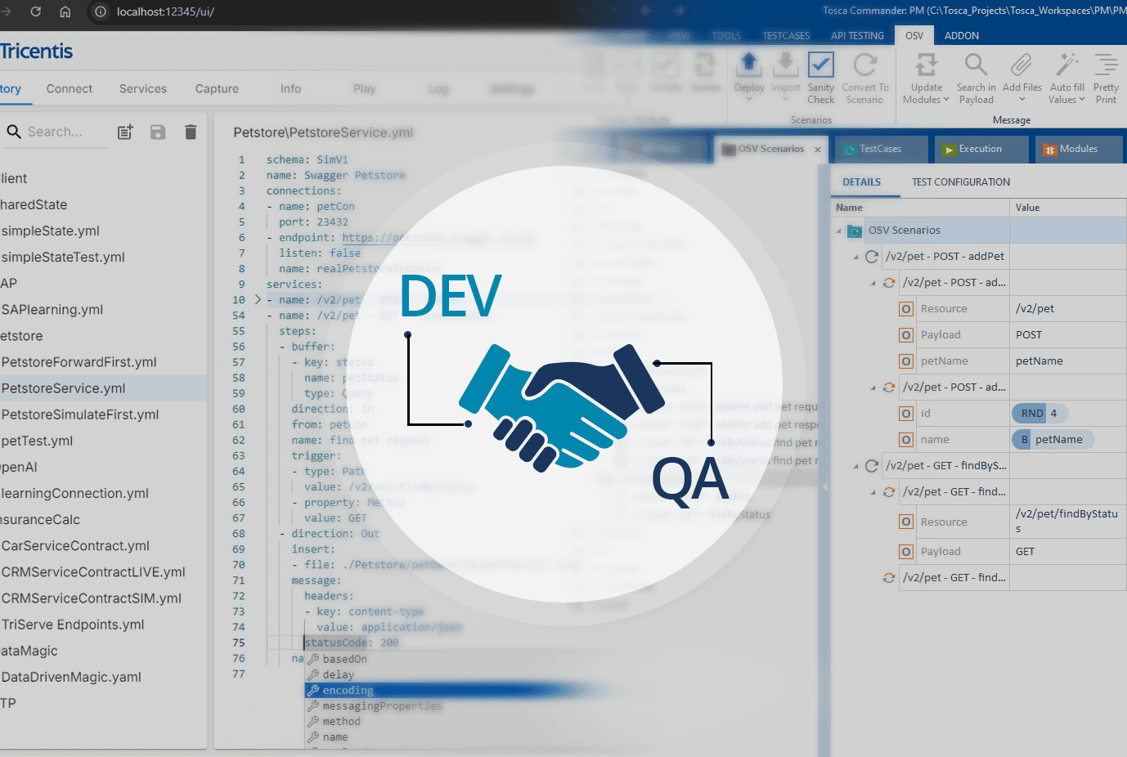
Task: Click the localhost:12345/ui/ address bar
Action: 165,11
